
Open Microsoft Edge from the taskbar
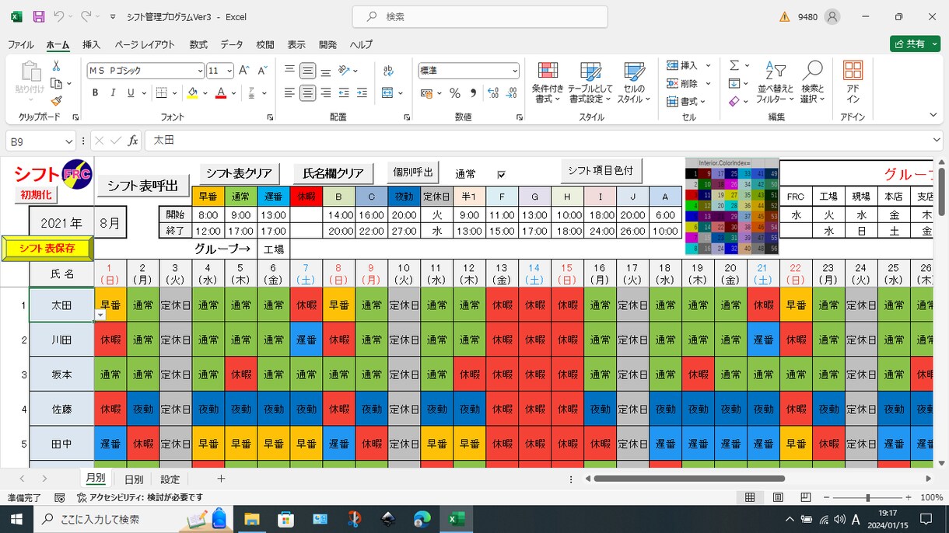coord(422,519)
